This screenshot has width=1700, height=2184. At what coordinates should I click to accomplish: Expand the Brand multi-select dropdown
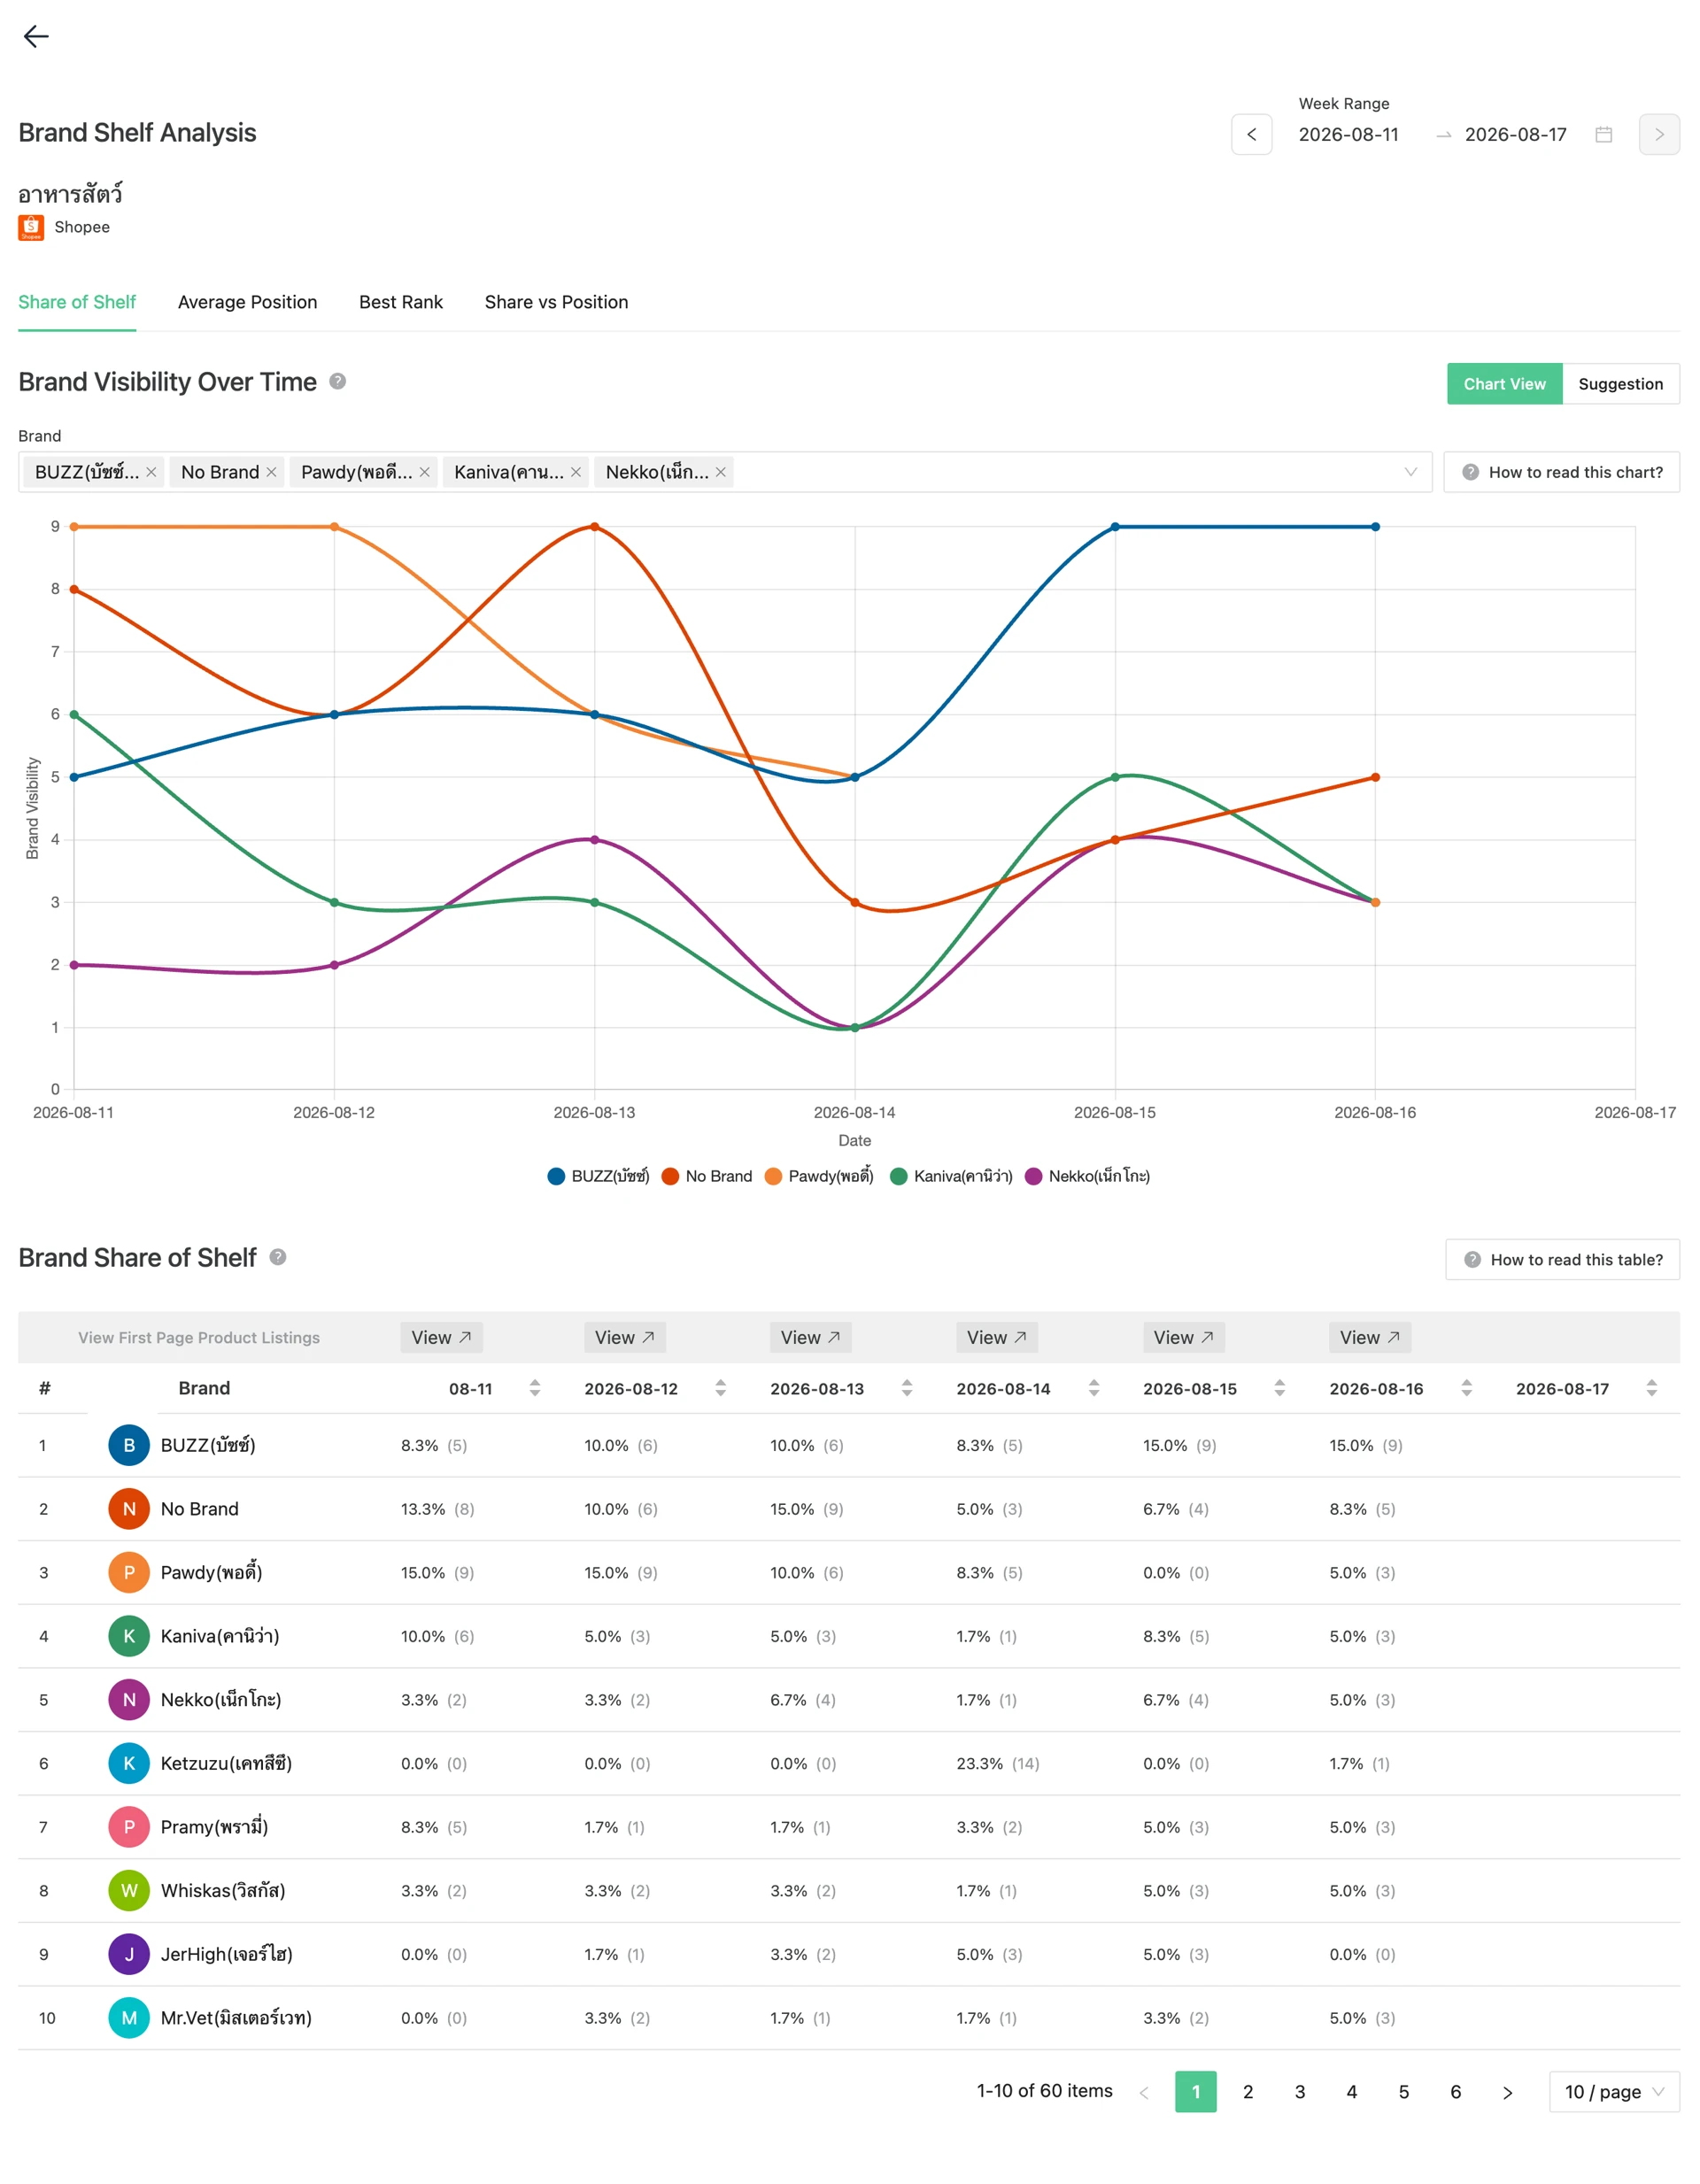click(1410, 472)
